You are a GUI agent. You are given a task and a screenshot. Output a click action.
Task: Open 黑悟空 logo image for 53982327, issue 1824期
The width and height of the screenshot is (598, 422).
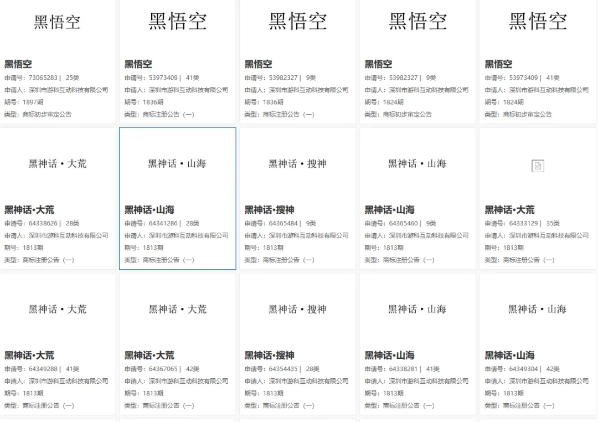[418, 21]
